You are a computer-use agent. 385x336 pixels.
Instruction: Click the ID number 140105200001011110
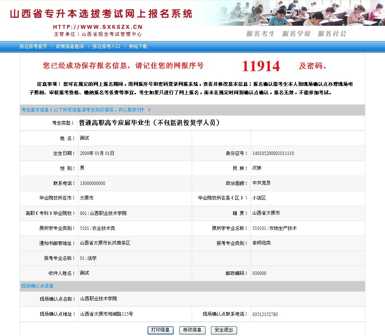[273, 153]
